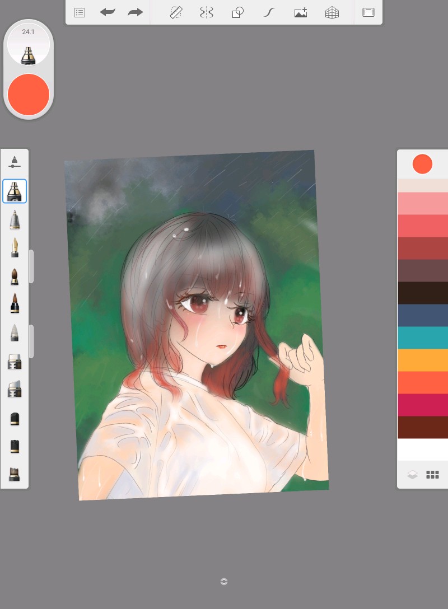Click the redo arrow
This screenshot has width=448, height=609.
(x=135, y=12)
